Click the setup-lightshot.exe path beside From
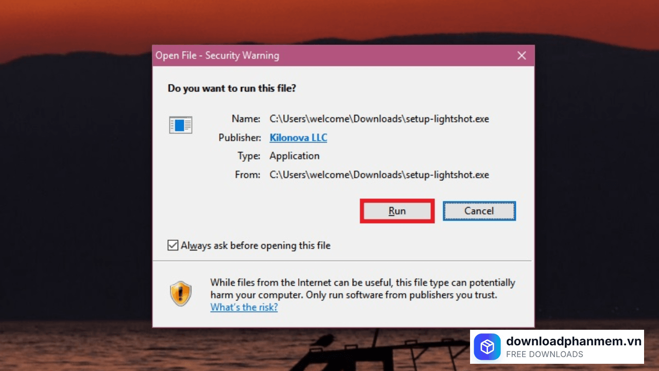This screenshot has width=659, height=371. (x=379, y=175)
